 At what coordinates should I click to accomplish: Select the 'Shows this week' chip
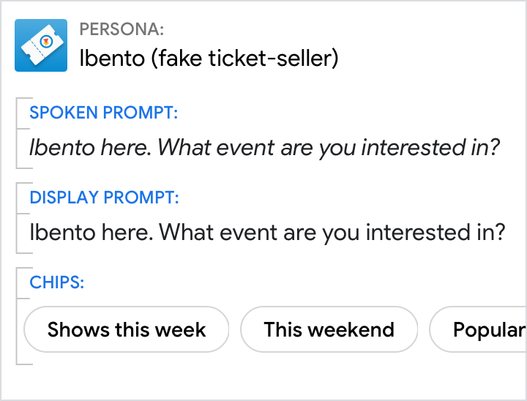(127, 330)
